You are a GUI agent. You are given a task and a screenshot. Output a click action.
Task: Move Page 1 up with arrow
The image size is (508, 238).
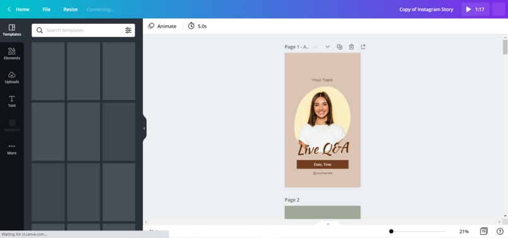click(x=316, y=47)
